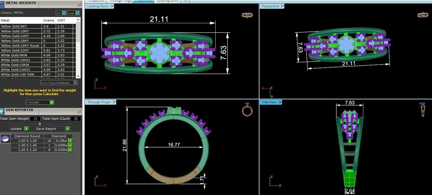Click the Looking Down viewport title label
This screenshot has width=432, height=195.
pos(98,6)
